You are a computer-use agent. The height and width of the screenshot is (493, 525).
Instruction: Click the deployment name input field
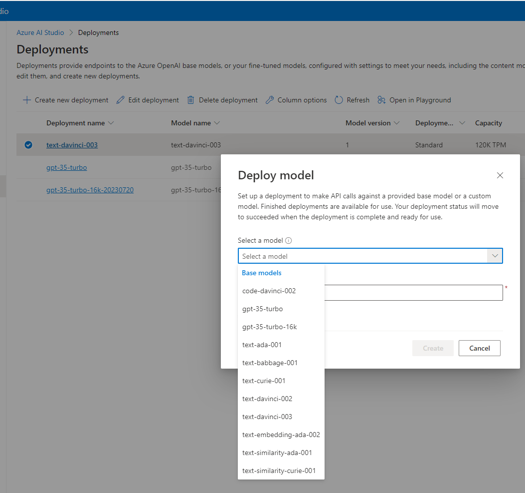tap(413, 293)
